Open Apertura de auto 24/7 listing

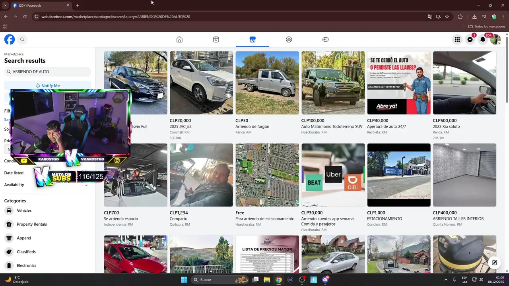point(386,126)
